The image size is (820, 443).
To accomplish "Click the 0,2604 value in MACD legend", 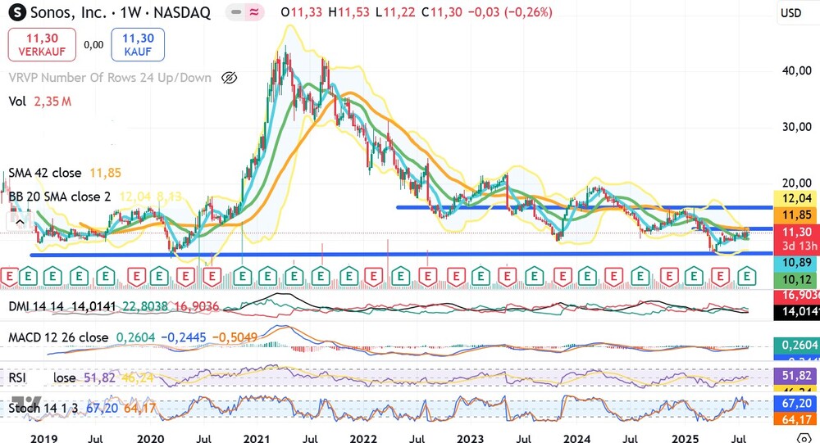I will pyautogui.click(x=135, y=337).
